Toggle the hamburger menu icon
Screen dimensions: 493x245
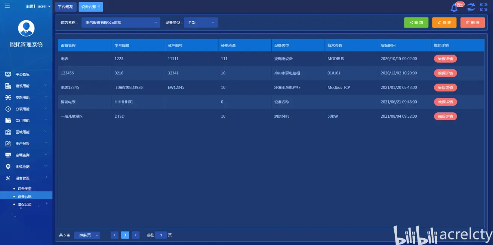coord(7,6)
